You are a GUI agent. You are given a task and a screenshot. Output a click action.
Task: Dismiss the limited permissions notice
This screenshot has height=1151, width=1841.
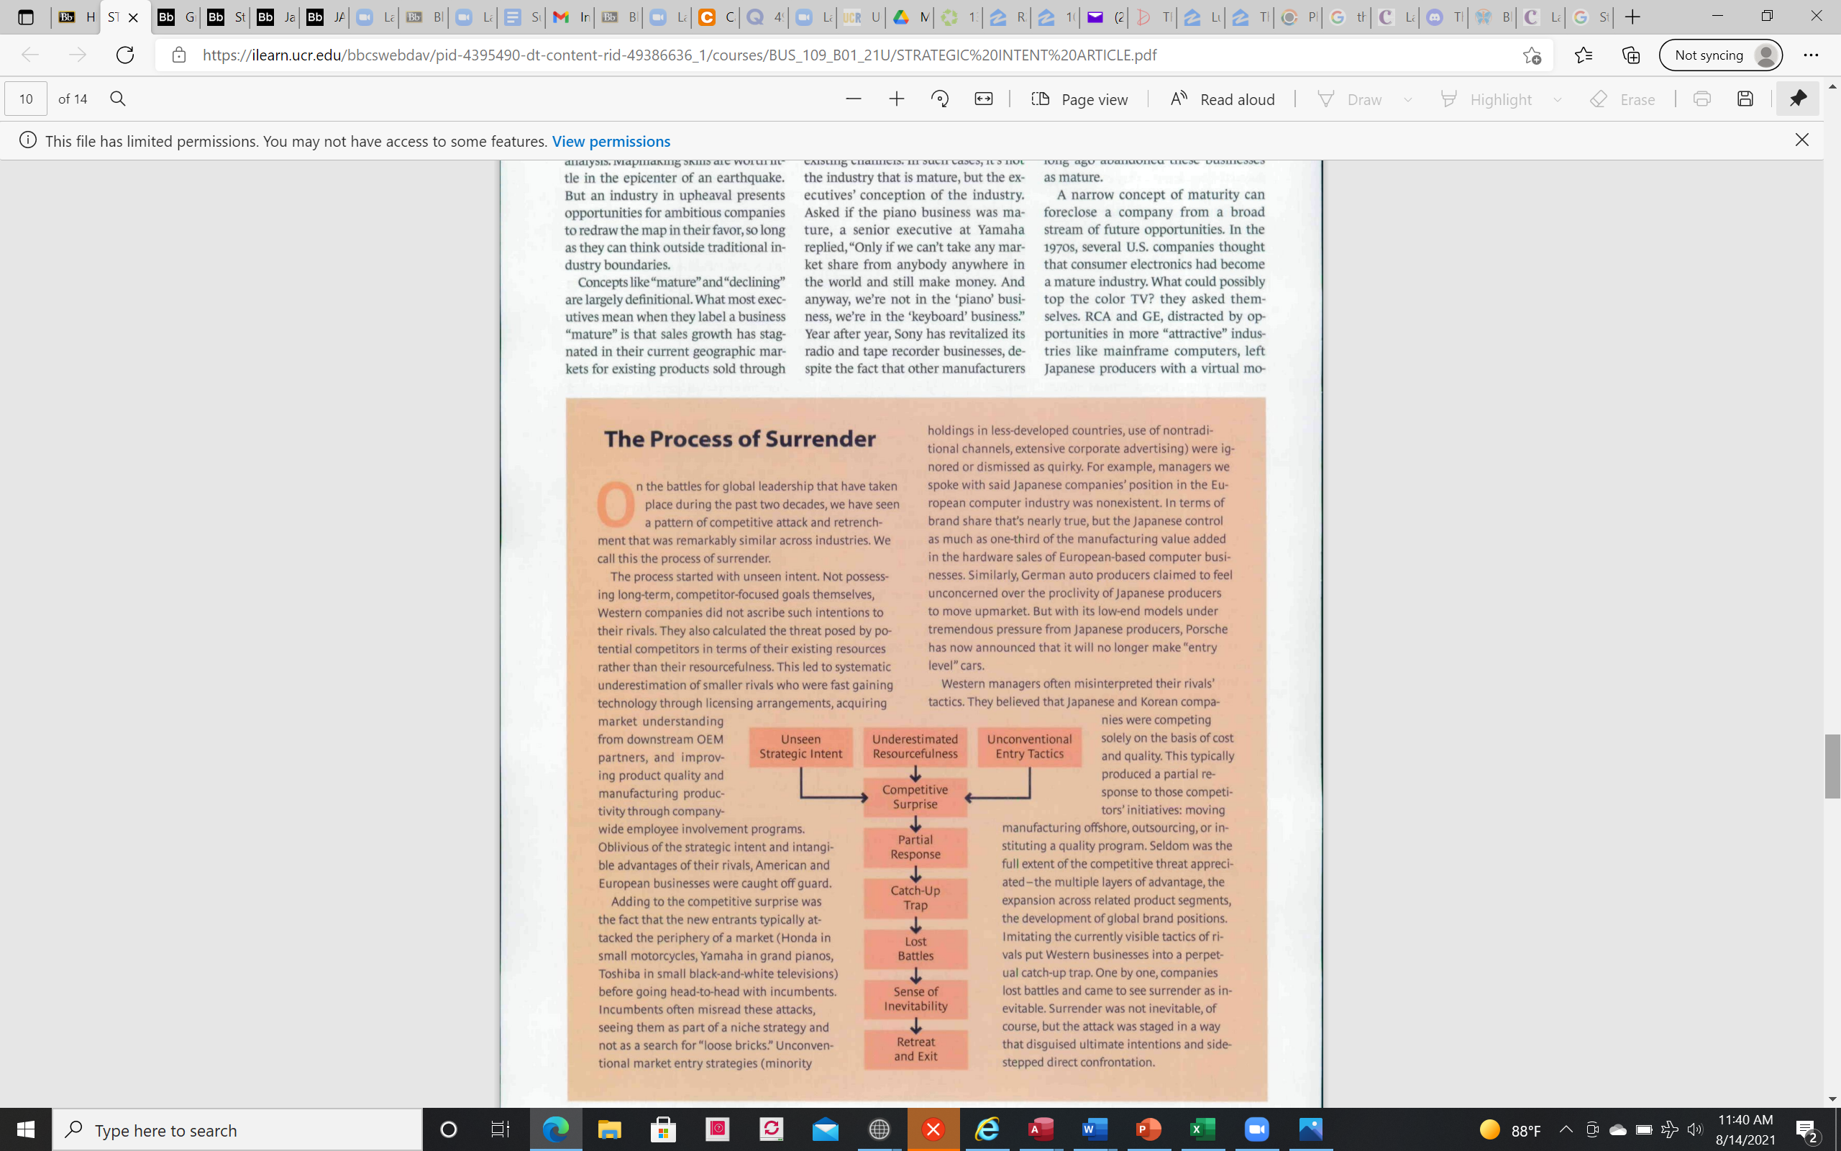(1801, 140)
